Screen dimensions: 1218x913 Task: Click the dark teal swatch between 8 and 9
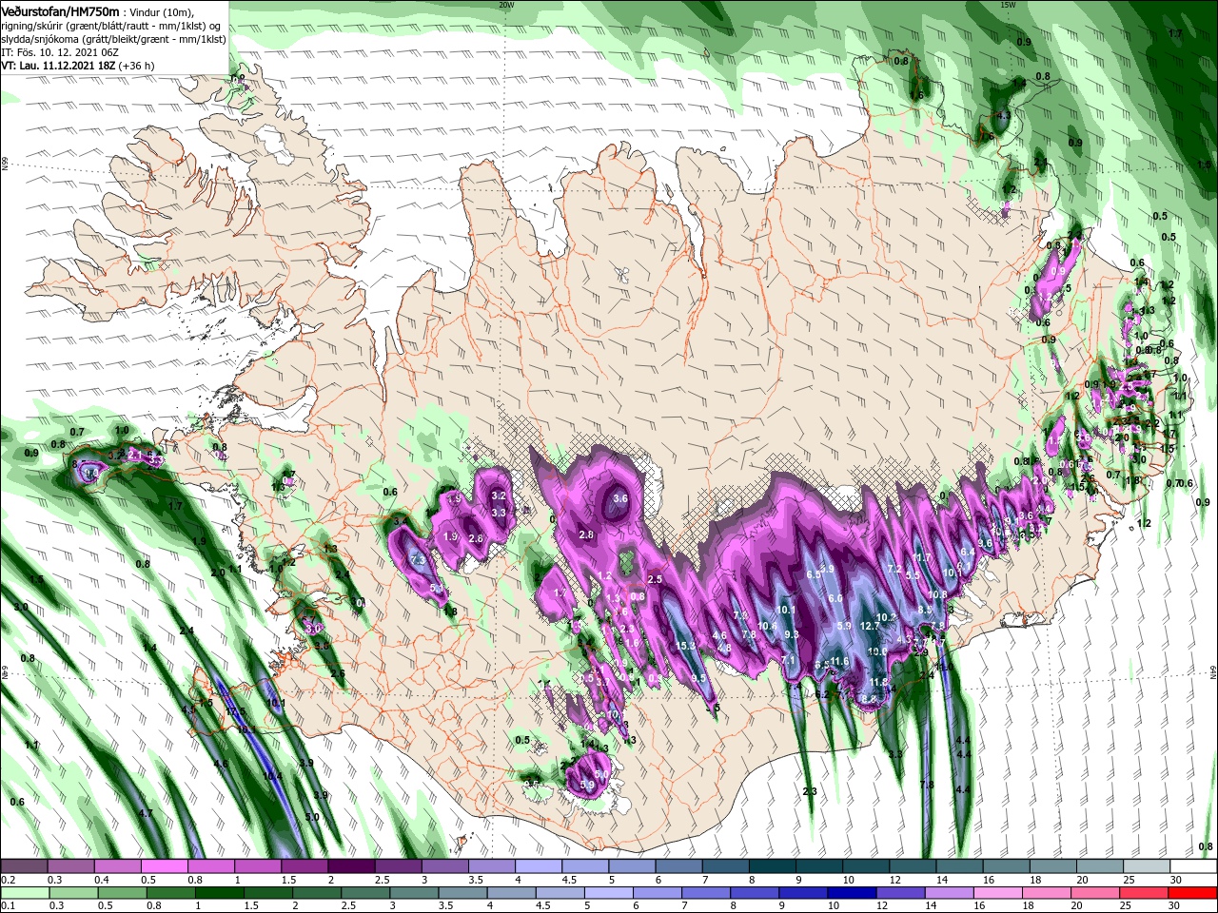(773, 866)
